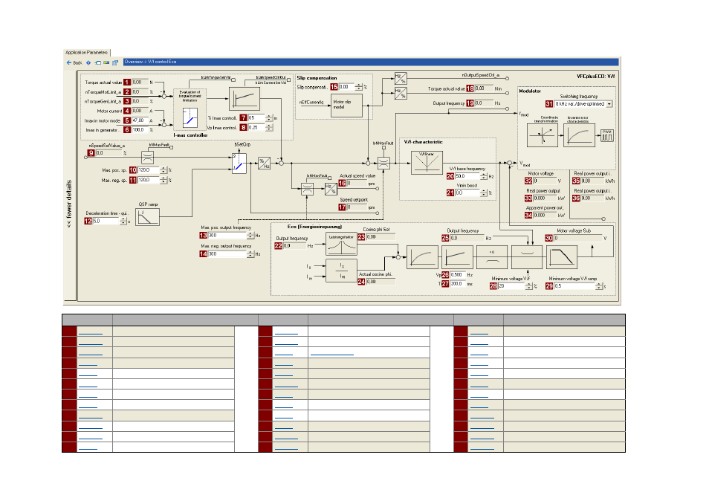Screen dimensions: 709x501
Task: Click the Hz/% block feeding Torque actual value 18
Action: [x=401, y=93]
